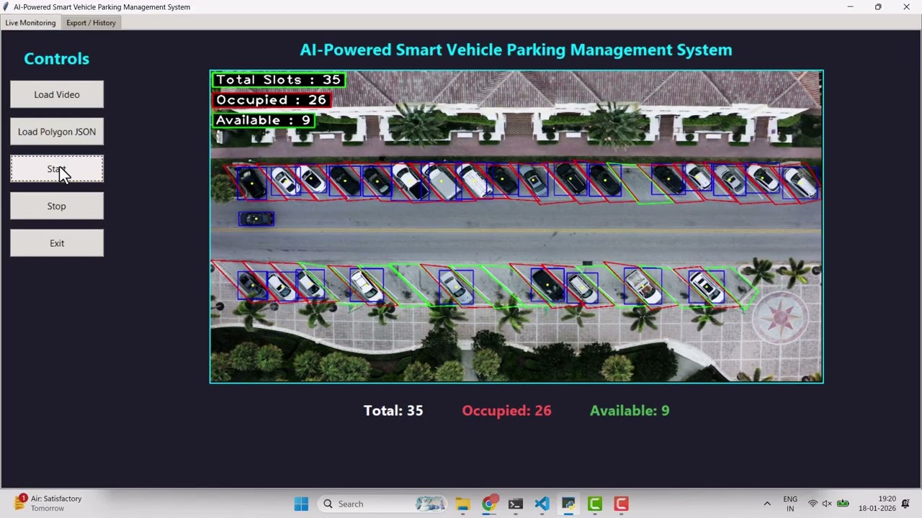
Task: Minimize the application window
Action: [850, 6]
